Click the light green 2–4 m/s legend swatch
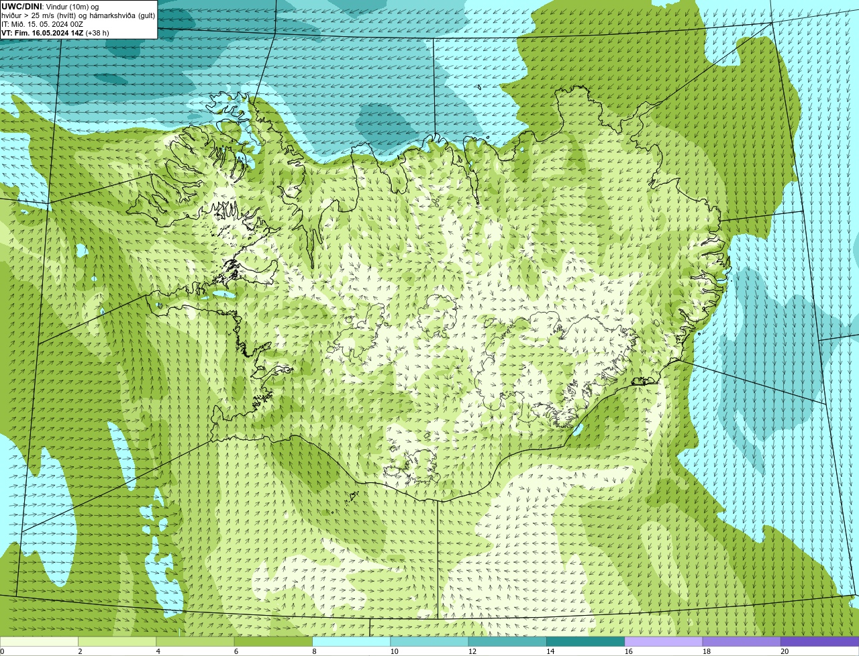859x656 pixels. click(x=117, y=641)
